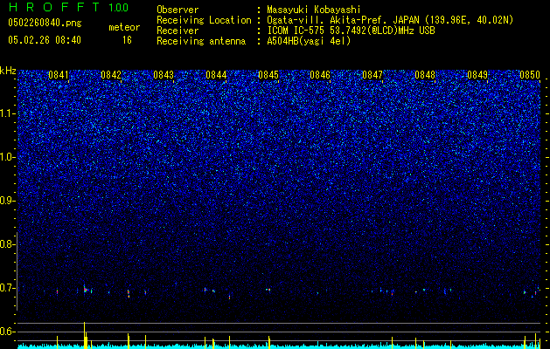
Task: Select the 0847 time marker
Action: tap(372, 75)
